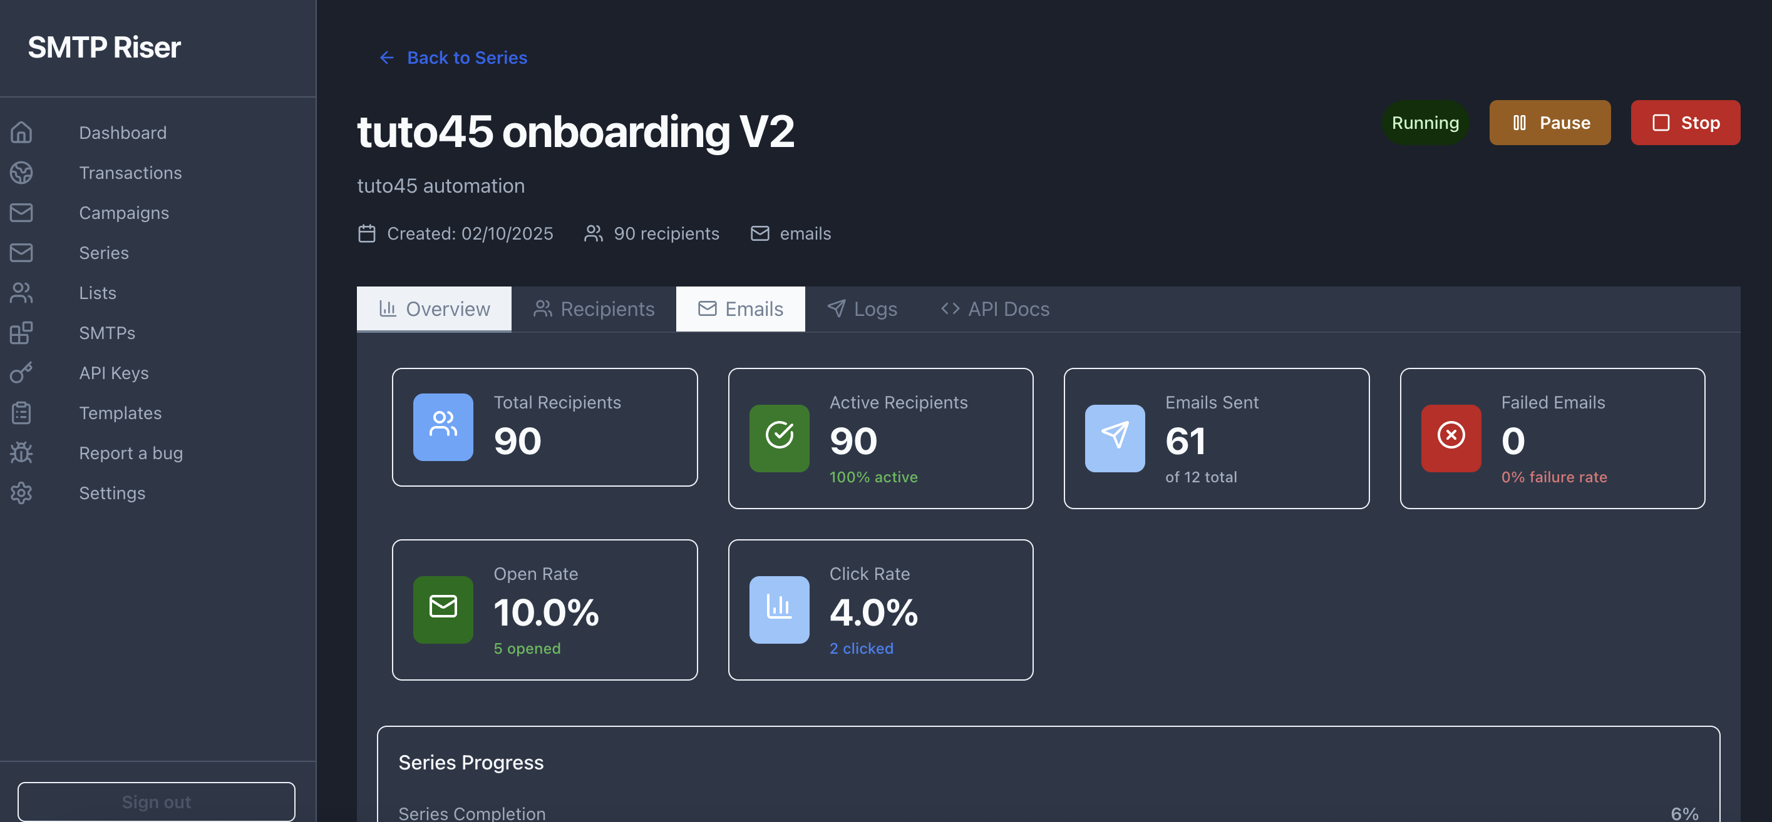This screenshot has height=822, width=1772.
Task: Click the SMTPs blocks icon
Action: pos(21,333)
